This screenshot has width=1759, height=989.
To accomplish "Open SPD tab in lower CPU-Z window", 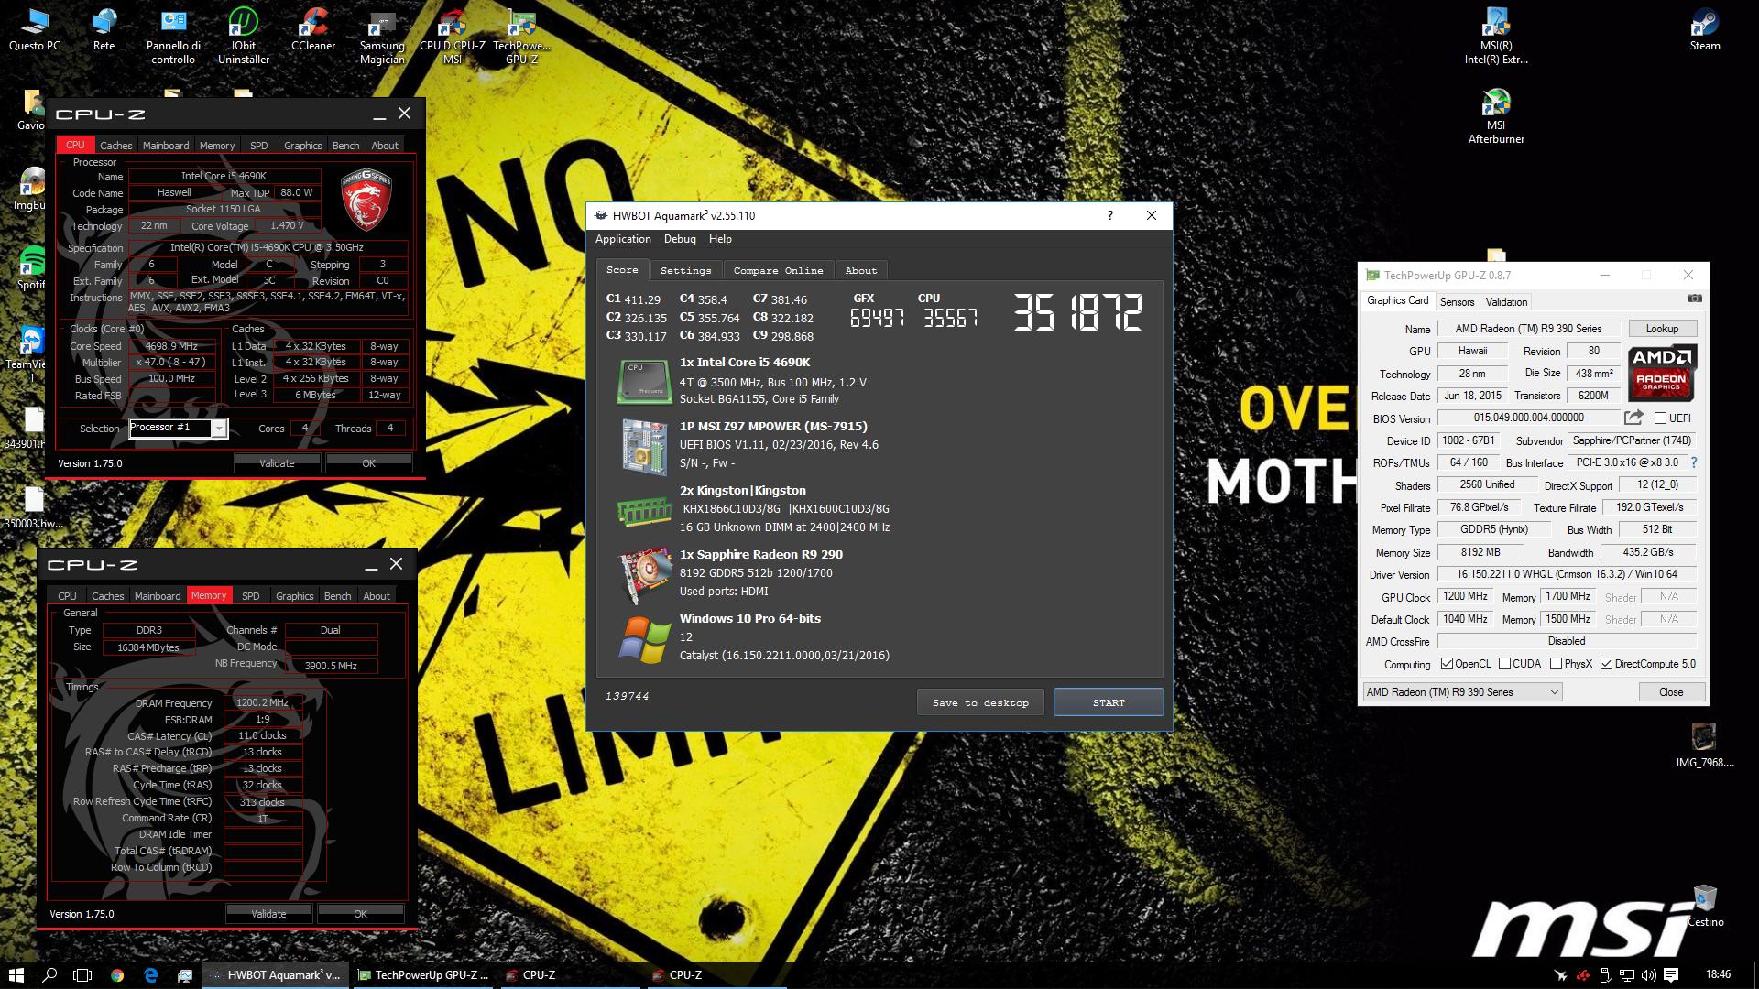I will 251,596.
